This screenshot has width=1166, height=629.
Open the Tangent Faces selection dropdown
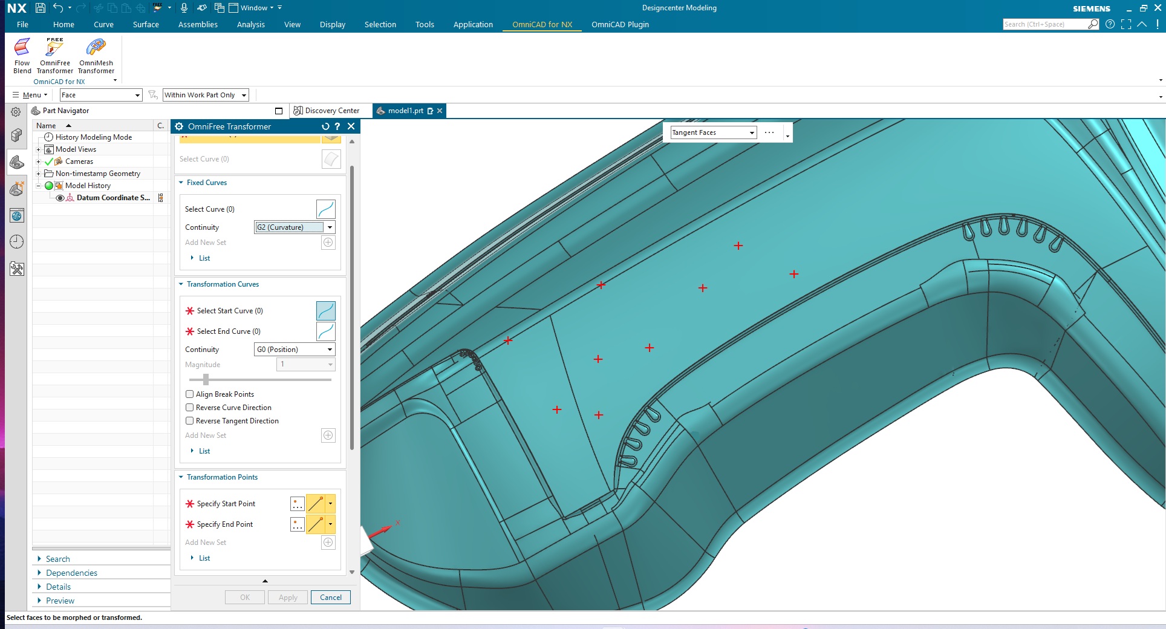[x=713, y=132]
